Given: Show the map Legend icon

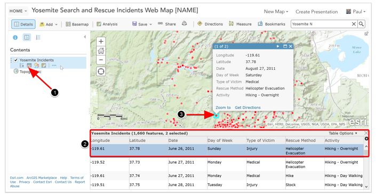Looking at the screenshot, I should coord(38,37).
